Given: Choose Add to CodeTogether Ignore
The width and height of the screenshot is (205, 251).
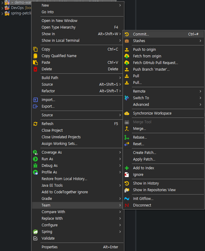Looking at the screenshot, I should click(78, 192).
